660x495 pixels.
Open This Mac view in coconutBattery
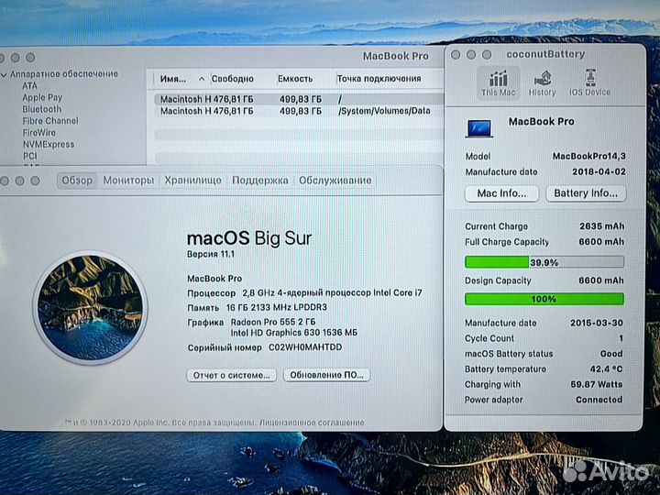tap(498, 82)
